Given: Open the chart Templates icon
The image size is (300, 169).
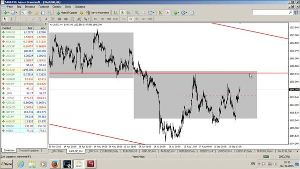Looking at the screenshot, I should pos(192,13).
